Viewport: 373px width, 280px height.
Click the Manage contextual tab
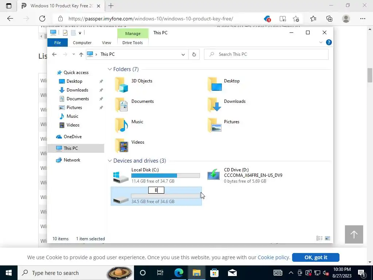pos(133,33)
